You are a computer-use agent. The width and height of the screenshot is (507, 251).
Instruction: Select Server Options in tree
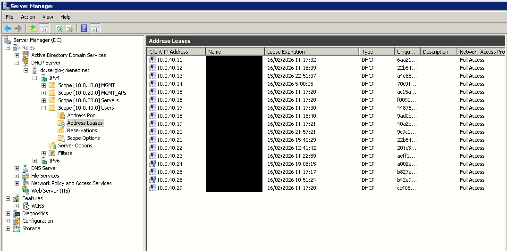coord(75,146)
